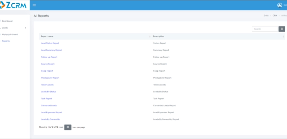This screenshot has height=139, width=287.
Task: Sort using the Description column arrows
Action: click(x=284, y=36)
